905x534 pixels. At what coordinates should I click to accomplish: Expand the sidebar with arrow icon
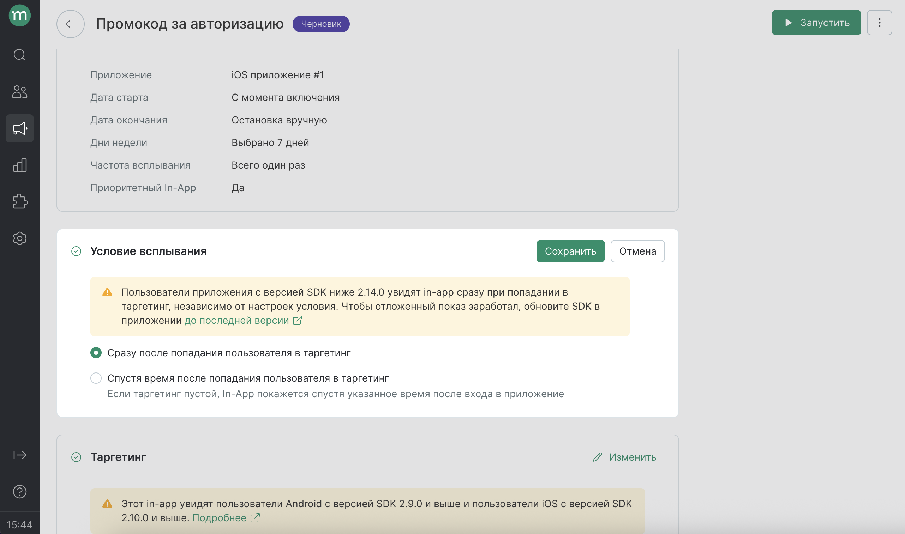19,455
